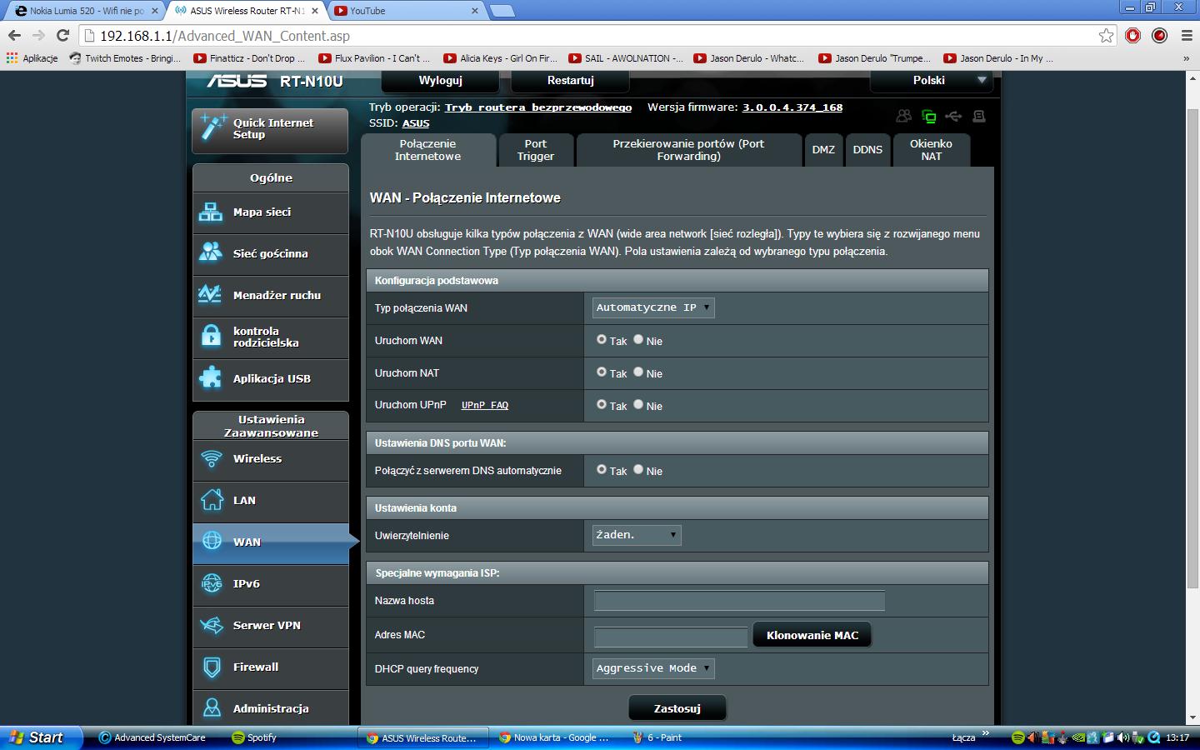Set Uruchom WAN to Tak
Screen dimensions: 1200x750
[602, 340]
